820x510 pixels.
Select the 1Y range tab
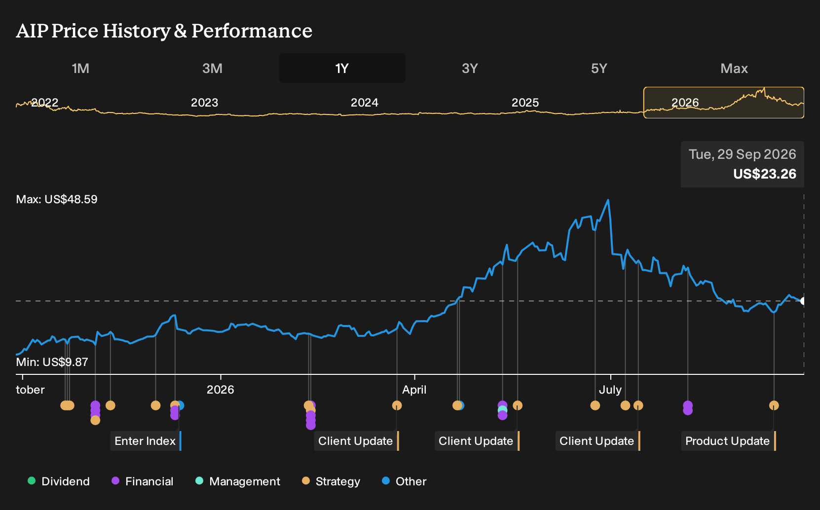(342, 68)
